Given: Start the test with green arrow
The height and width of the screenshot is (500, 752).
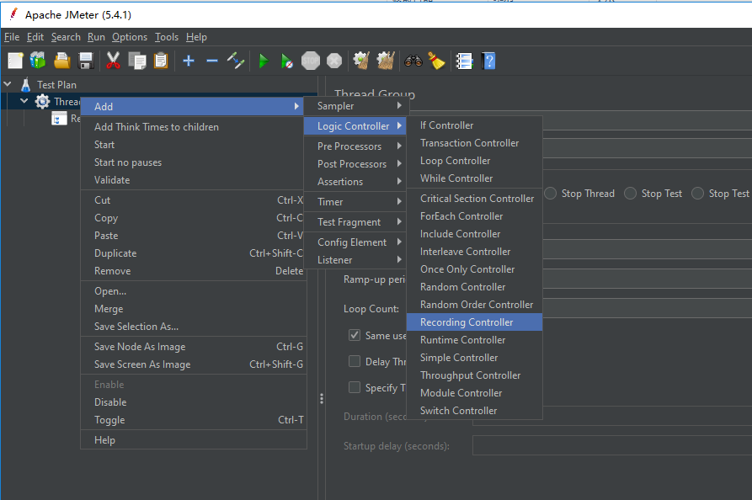Looking at the screenshot, I should (x=264, y=61).
